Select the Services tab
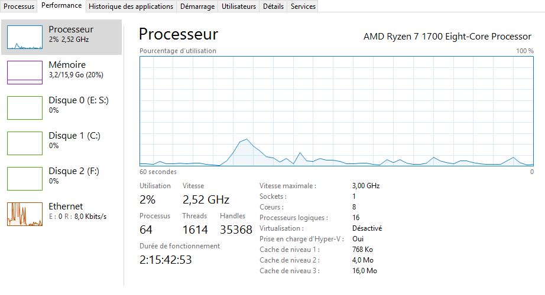This screenshot has height=295, width=545. point(303,6)
